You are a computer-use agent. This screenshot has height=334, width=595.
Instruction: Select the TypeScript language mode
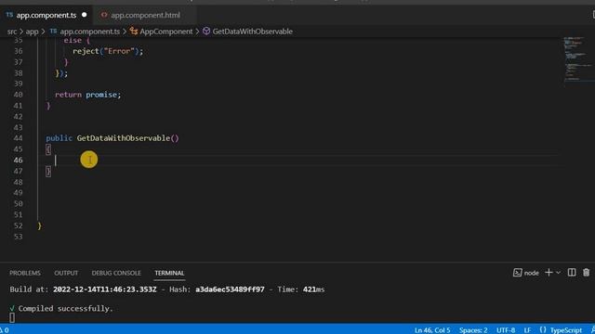click(x=566, y=330)
